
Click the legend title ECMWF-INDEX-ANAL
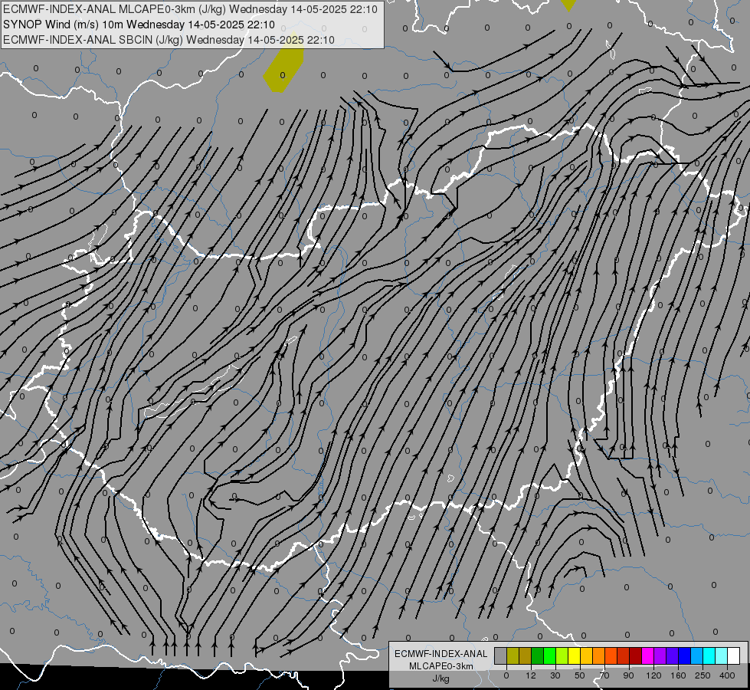click(441, 654)
